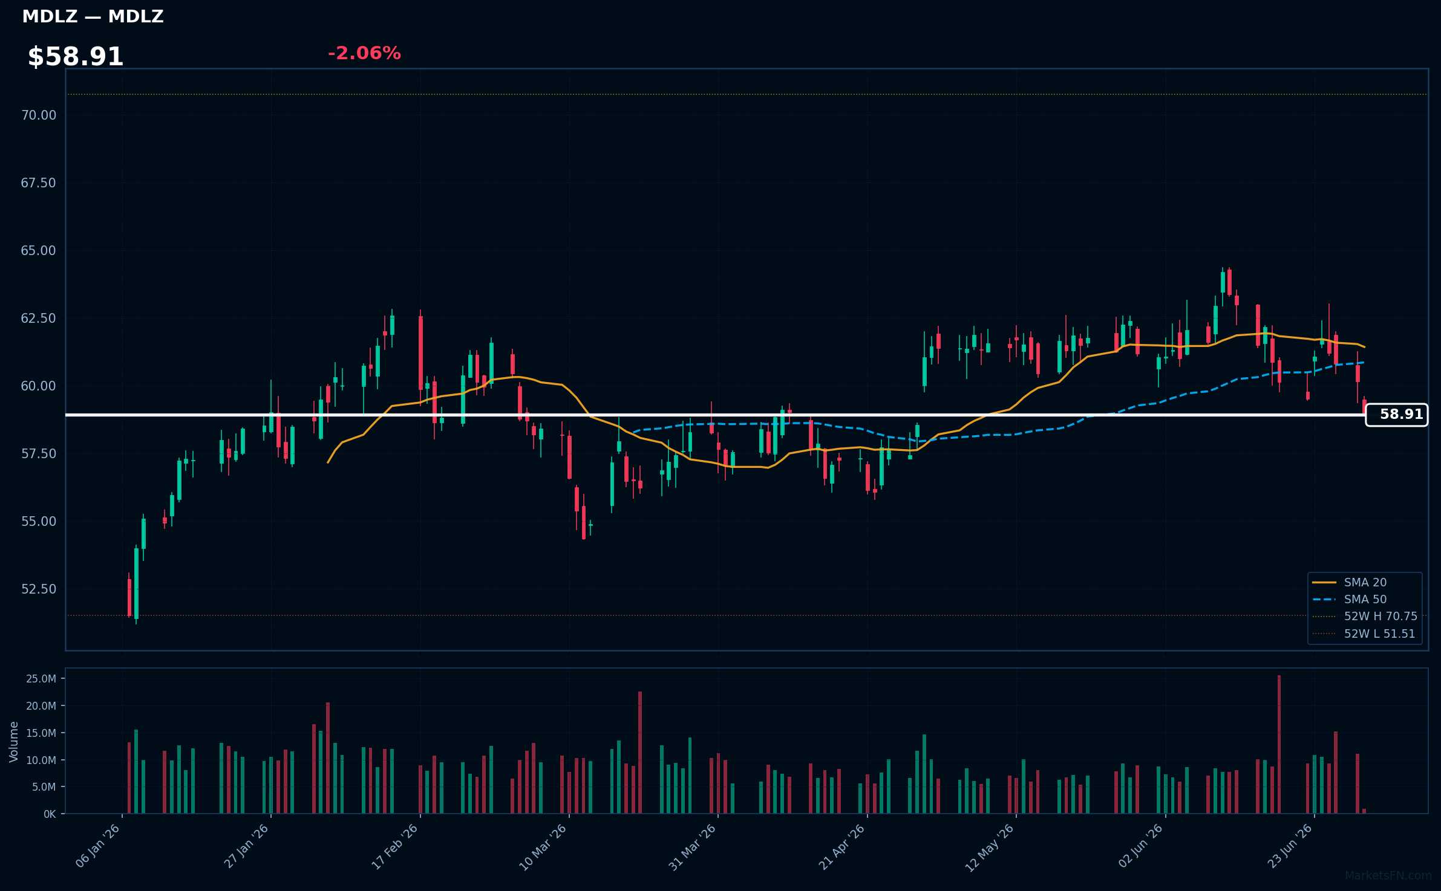Click the 55.00 price axis label
The image size is (1441, 891).
(x=38, y=521)
